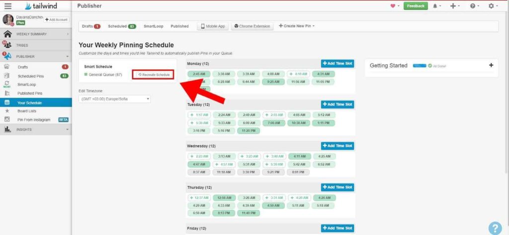Collapse the Publisher sidebar section
Viewport: 509px width, 235px height.
click(x=36, y=56)
